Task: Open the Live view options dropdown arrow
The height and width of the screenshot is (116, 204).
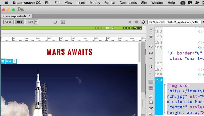Action: [x=36, y=22]
